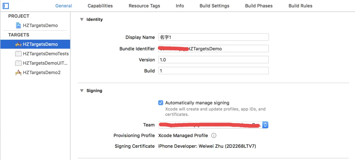This screenshot has width=355, height=160.
Task: Click the HZTargetsDemo2 target app icon
Action: point(18,73)
